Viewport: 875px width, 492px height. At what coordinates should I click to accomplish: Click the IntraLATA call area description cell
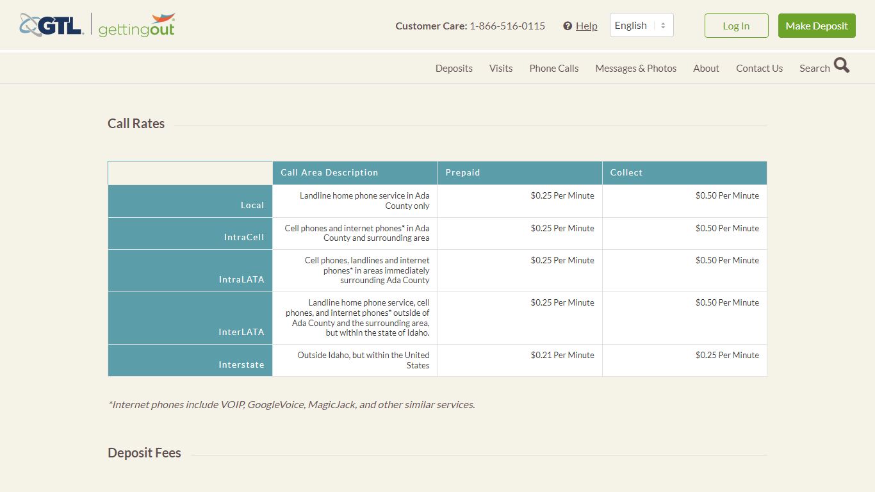tap(355, 271)
